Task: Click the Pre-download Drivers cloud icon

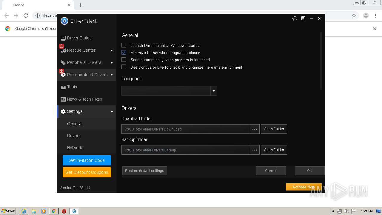Action: [x=63, y=75]
